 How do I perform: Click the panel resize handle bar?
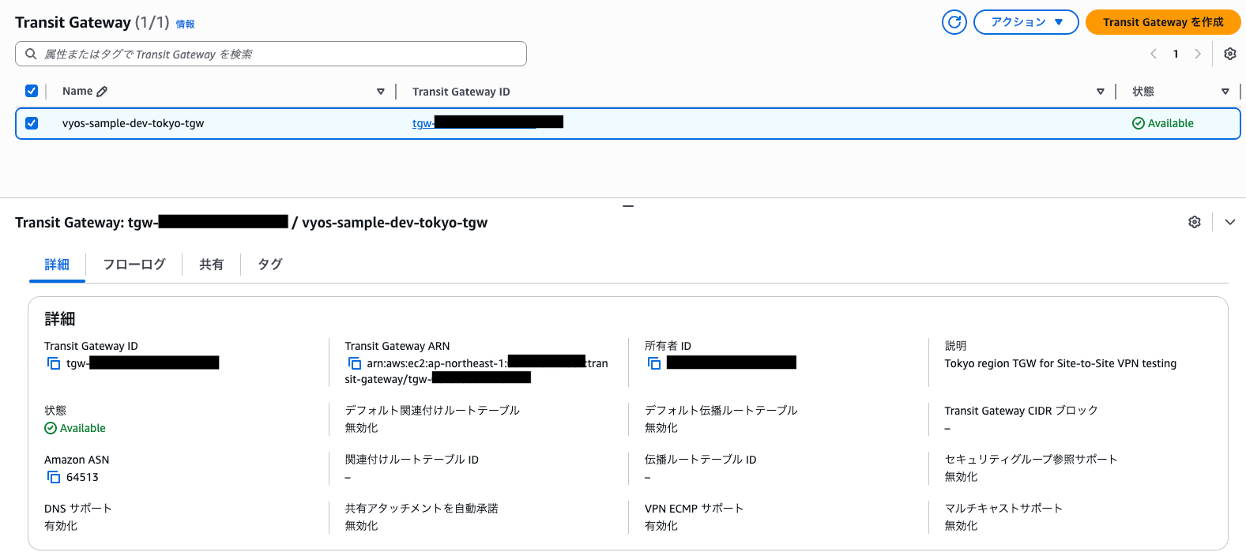628,206
